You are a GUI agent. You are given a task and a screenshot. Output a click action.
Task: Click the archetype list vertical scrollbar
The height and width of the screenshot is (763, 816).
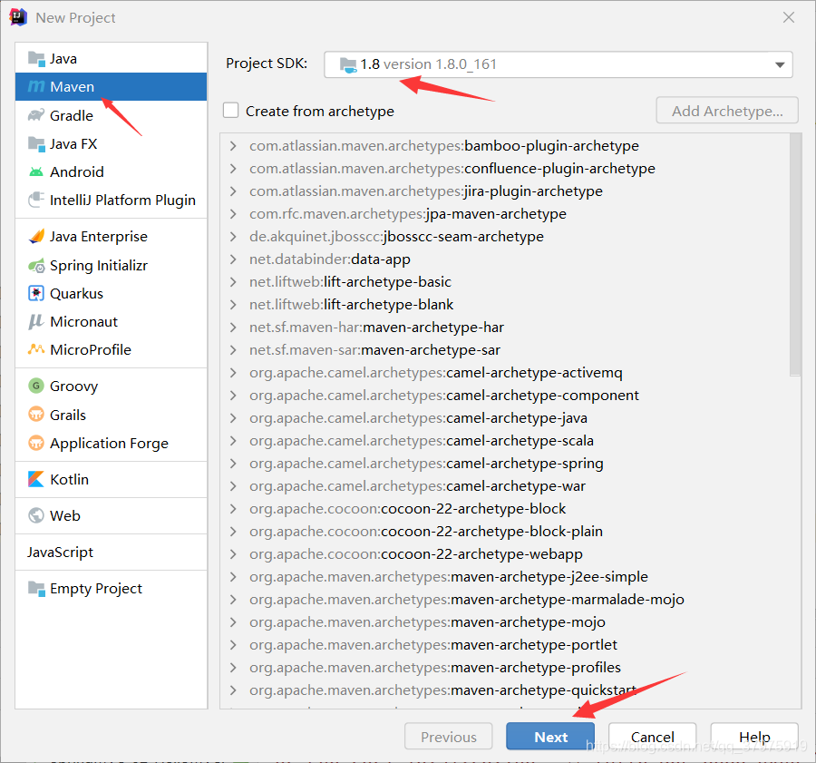point(794,254)
